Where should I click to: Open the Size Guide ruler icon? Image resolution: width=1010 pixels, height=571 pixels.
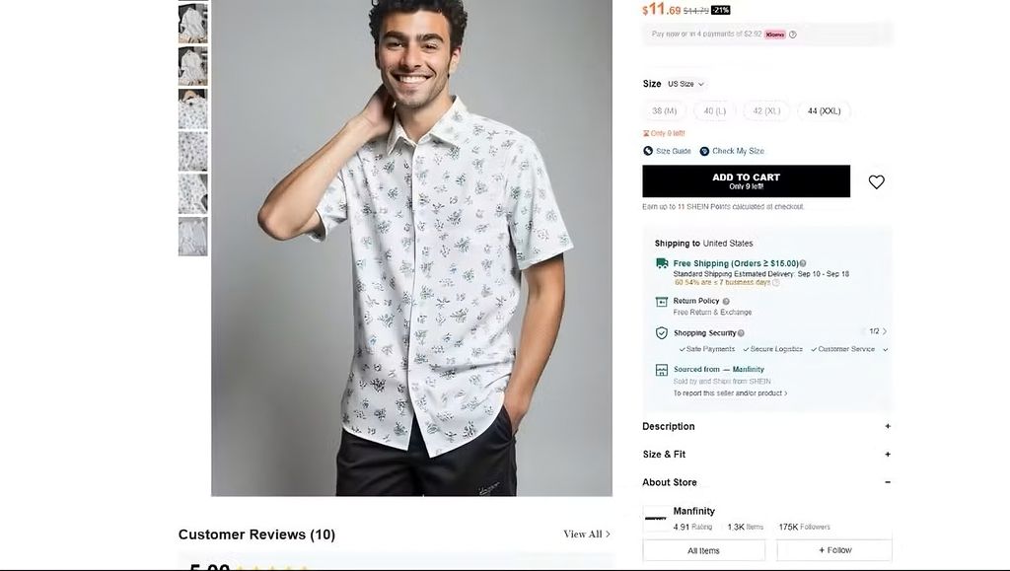(648, 151)
